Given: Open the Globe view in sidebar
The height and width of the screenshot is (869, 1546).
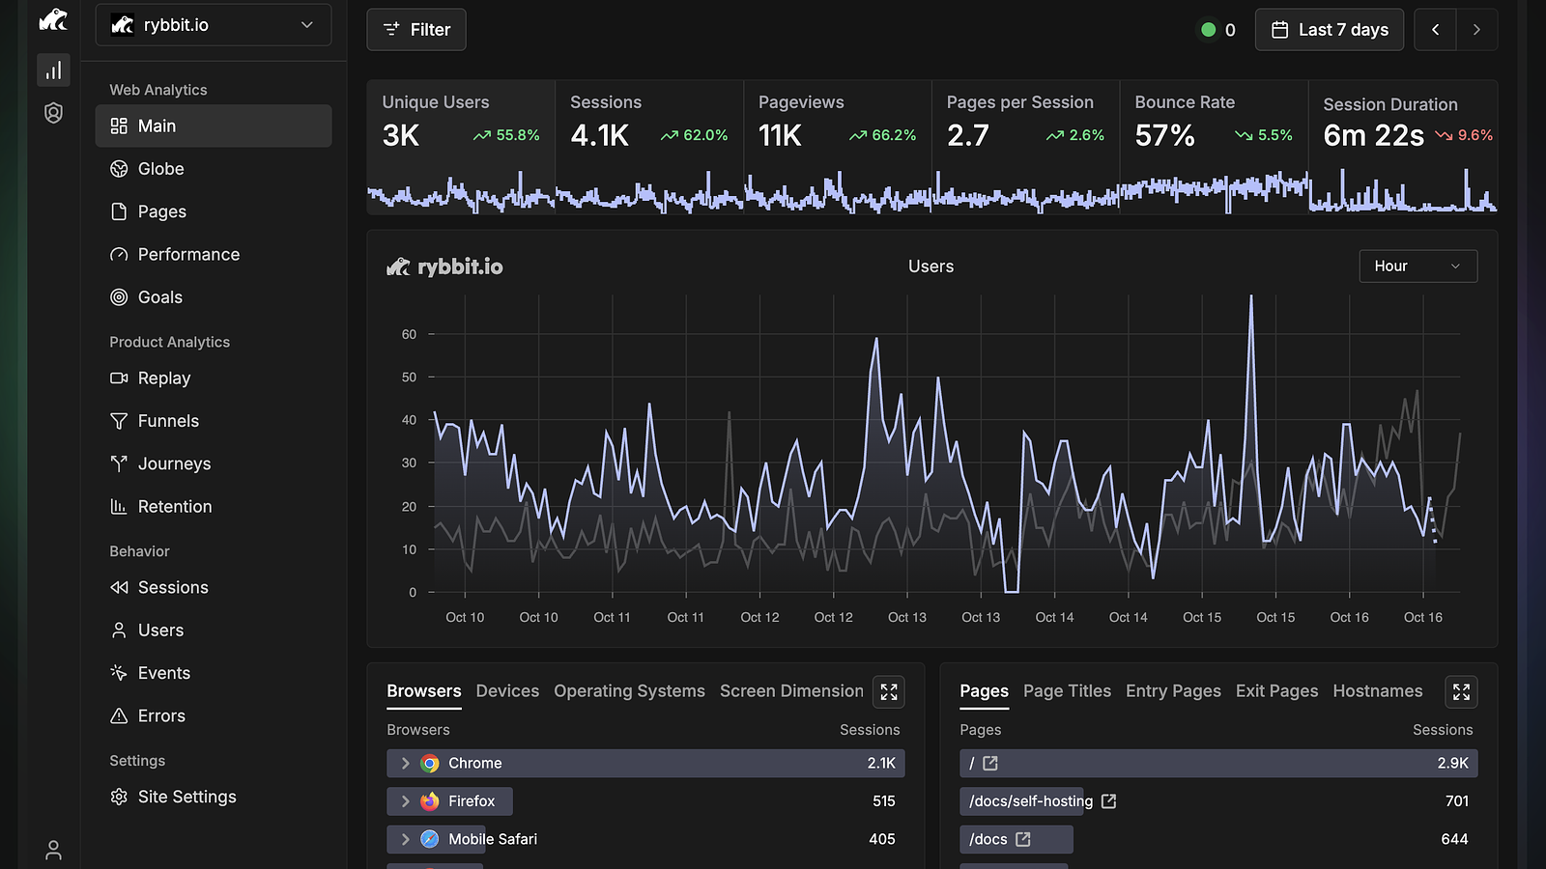Looking at the screenshot, I should [x=213, y=169].
